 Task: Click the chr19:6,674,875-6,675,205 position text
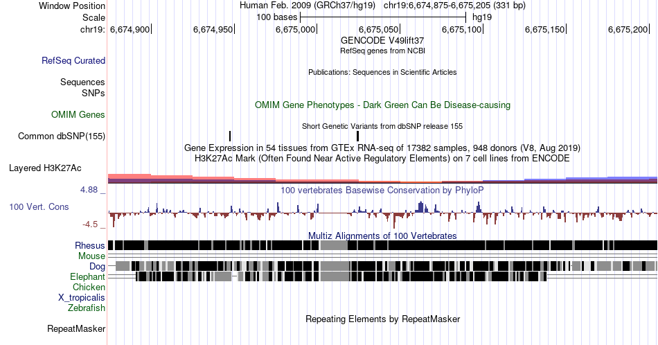tap(454, 6)
